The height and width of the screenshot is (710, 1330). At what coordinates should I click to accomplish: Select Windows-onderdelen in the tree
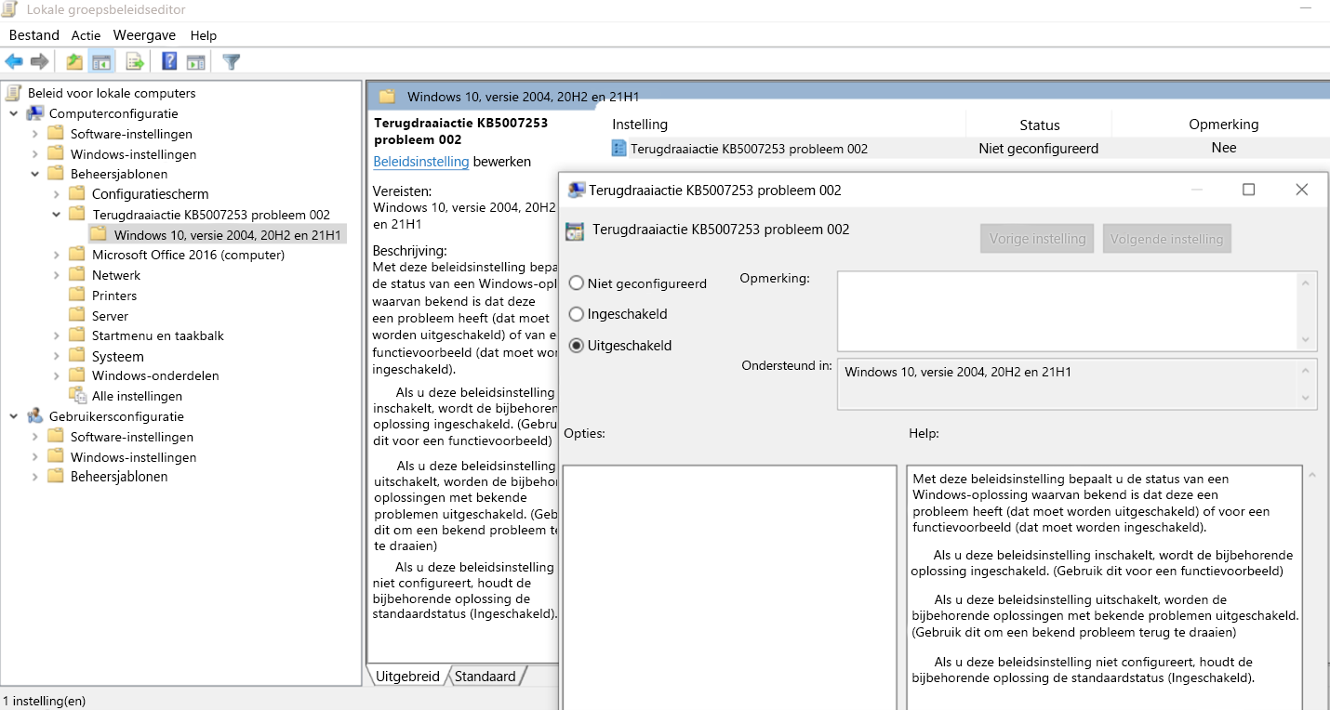tap(155, 375)
